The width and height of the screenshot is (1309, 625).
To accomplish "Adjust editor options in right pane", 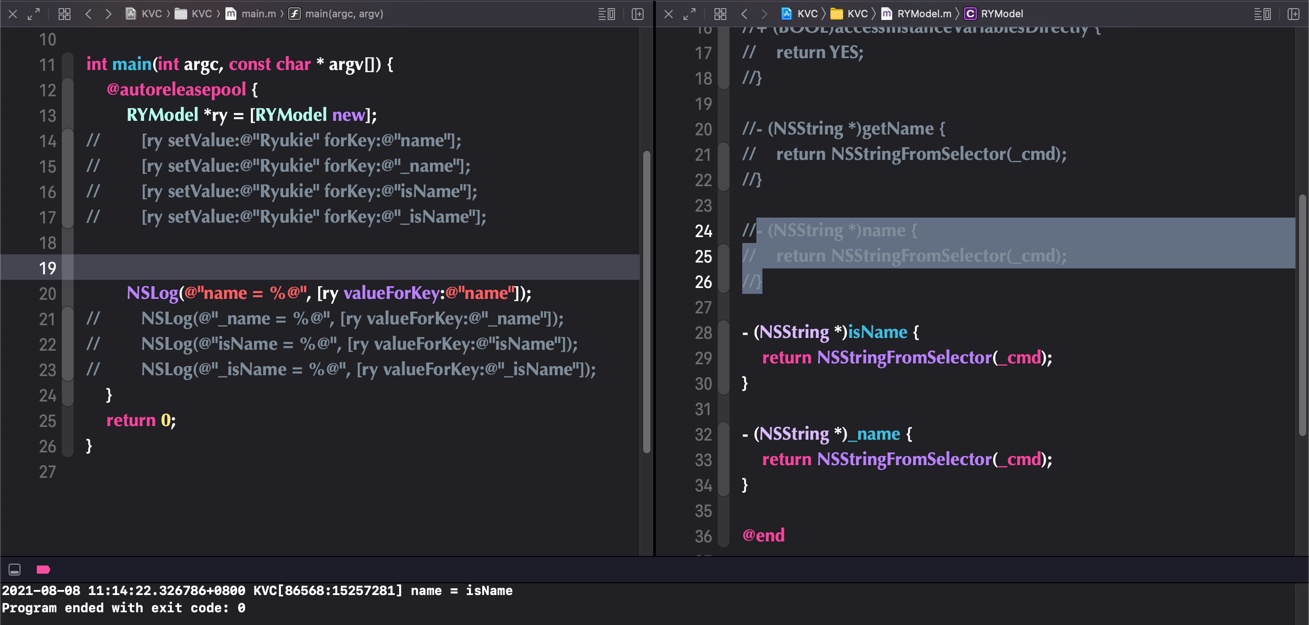I will [x=1262, y=14].
